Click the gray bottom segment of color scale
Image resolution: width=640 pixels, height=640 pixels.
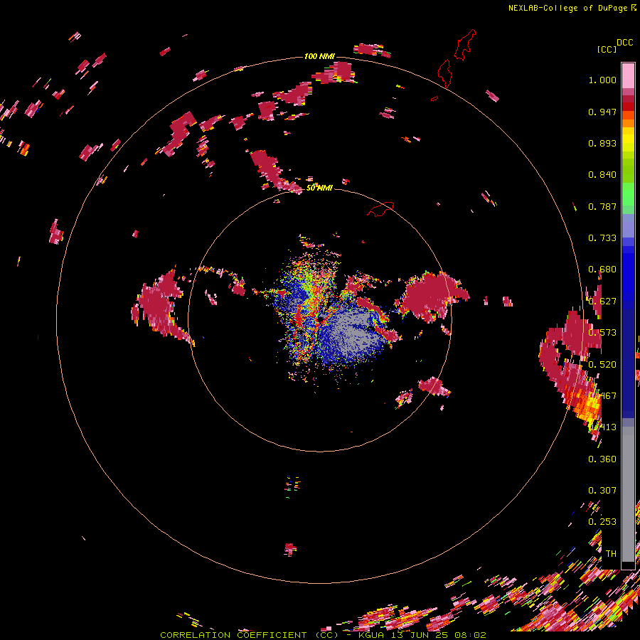click(628, 494)
